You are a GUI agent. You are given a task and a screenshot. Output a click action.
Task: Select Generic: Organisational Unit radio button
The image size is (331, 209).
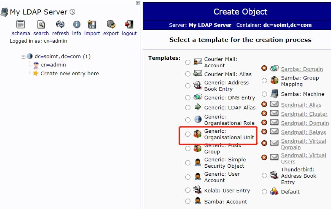coord(188,134)
